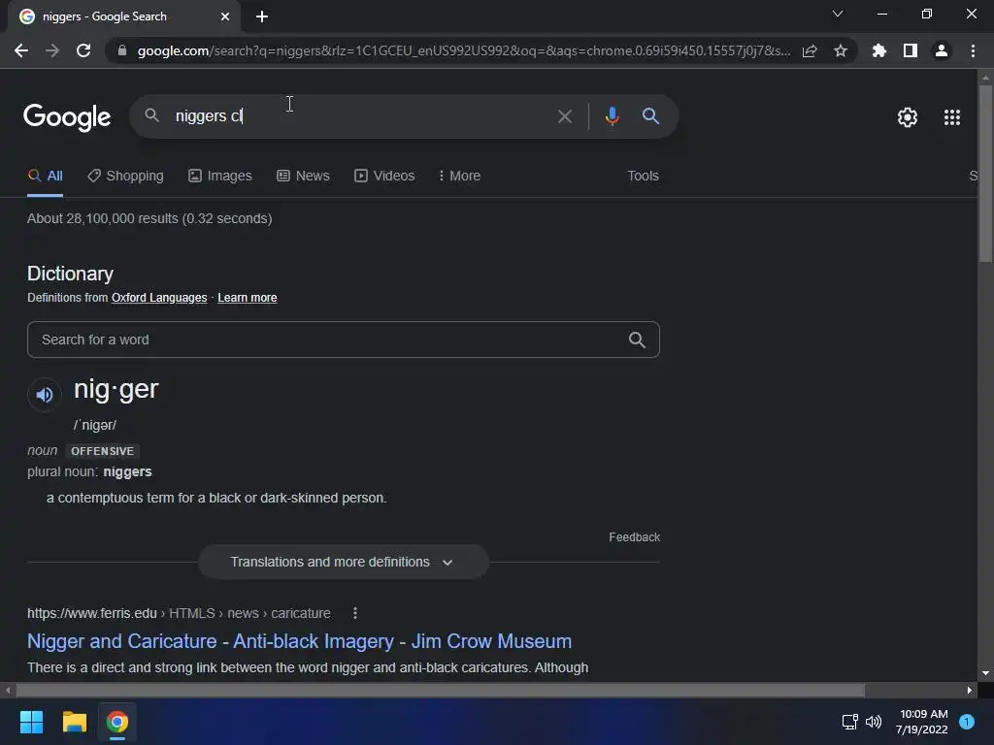The width and height of the screenshot is (994, 745).
Task: Send dictionary Feedback
Action: click(635, 537)
